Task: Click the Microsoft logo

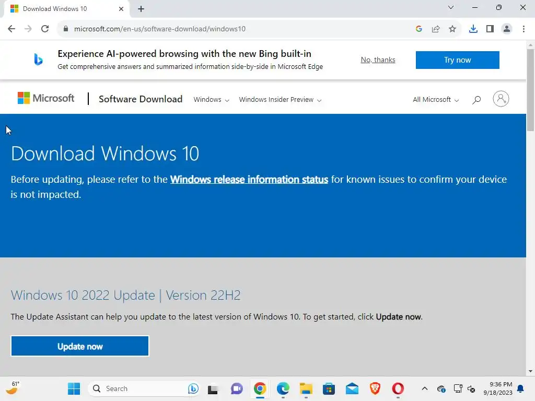Action: 46,98
